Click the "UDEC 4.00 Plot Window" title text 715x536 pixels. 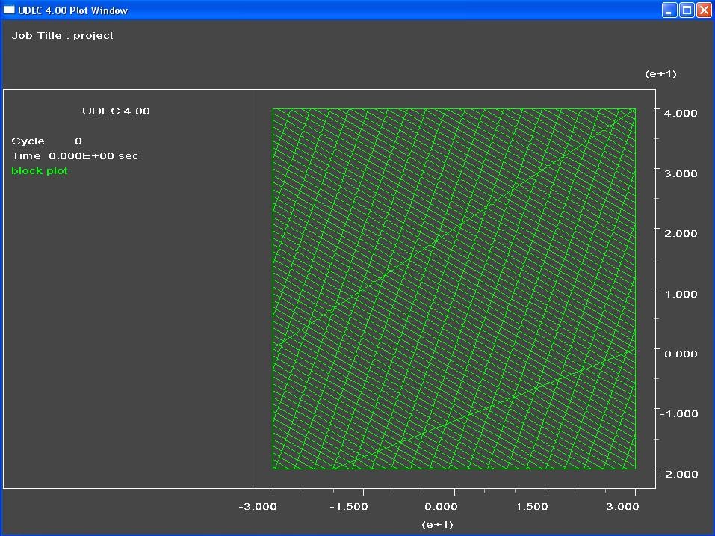click(x=73, y=10)
